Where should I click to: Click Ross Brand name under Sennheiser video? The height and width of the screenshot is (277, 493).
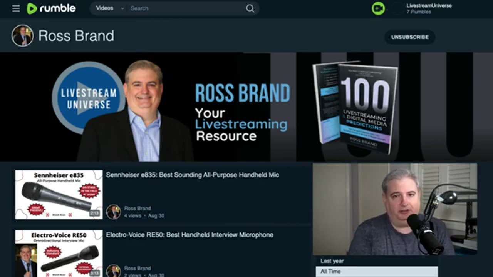138,208
